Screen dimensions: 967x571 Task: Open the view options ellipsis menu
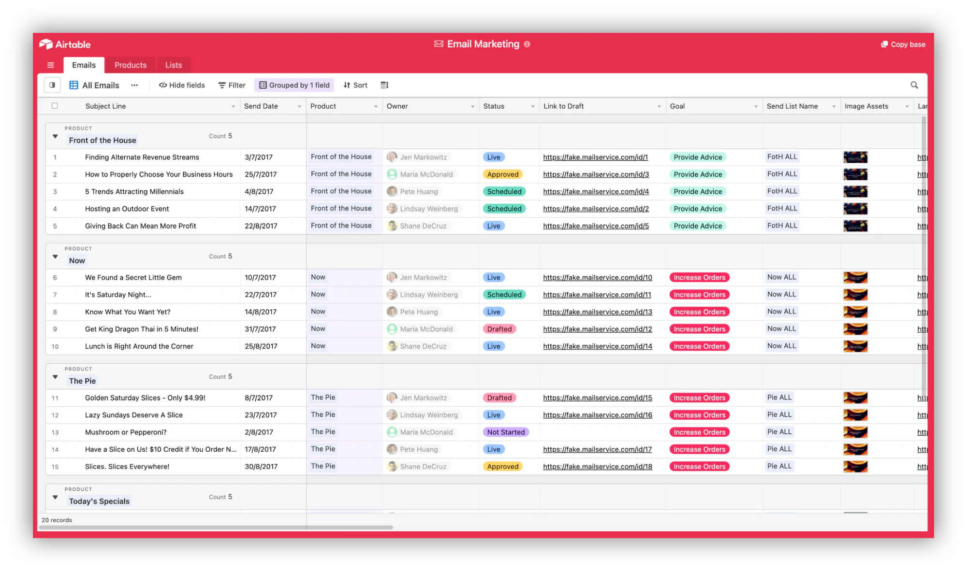134,85
